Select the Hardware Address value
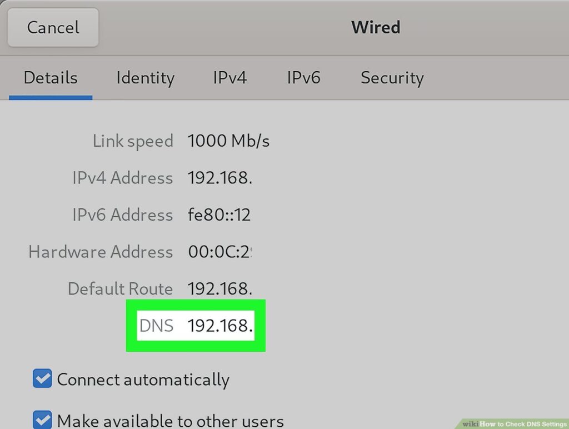569x429 pixels. point(220,252)
